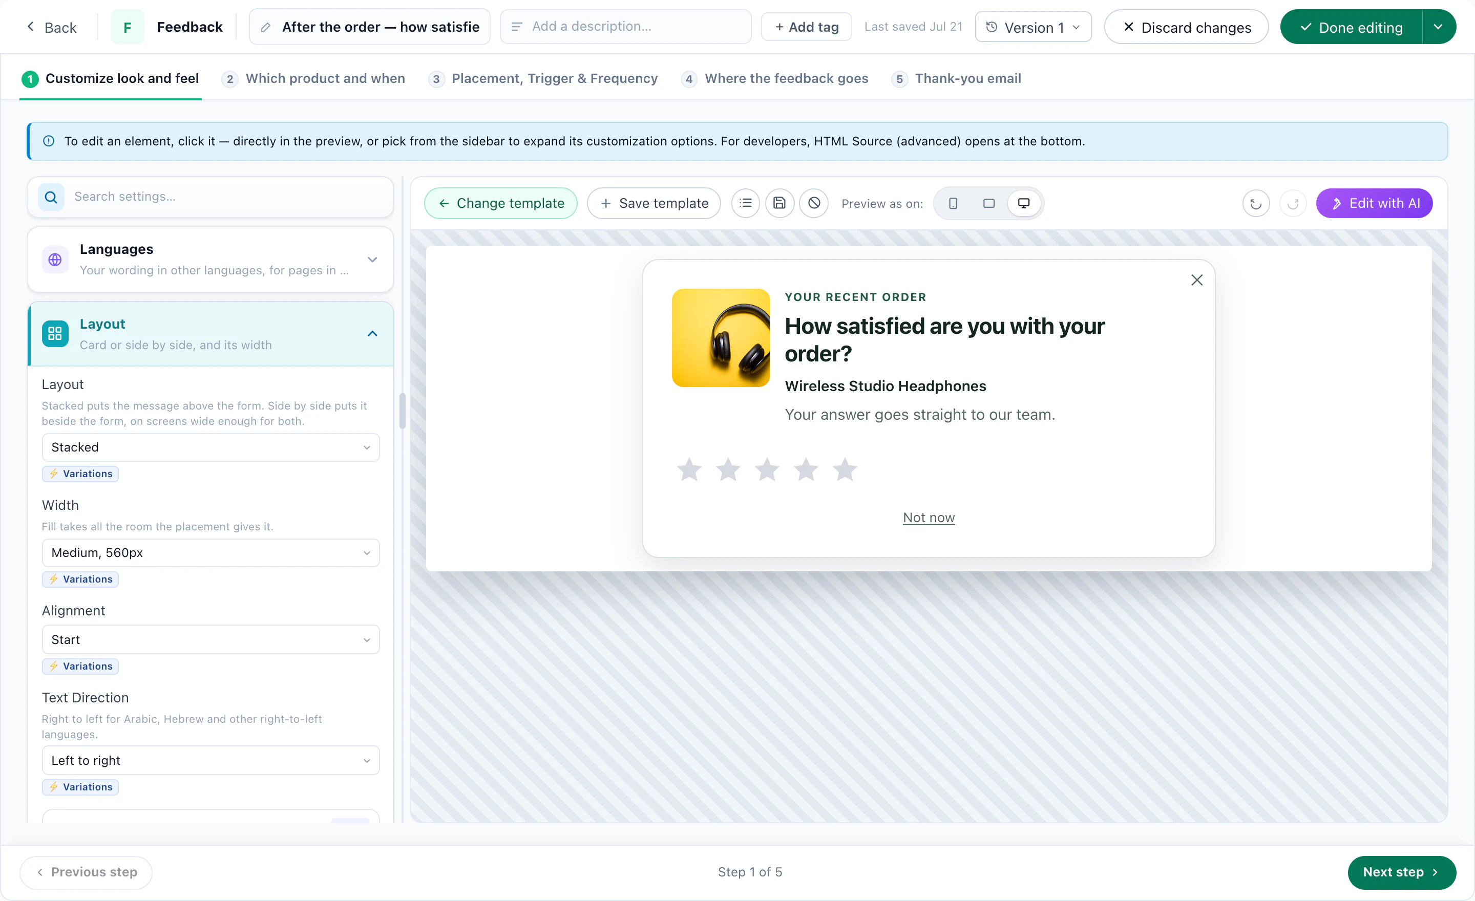Click the search magnifier icon in sidebar

pos(52,197)
